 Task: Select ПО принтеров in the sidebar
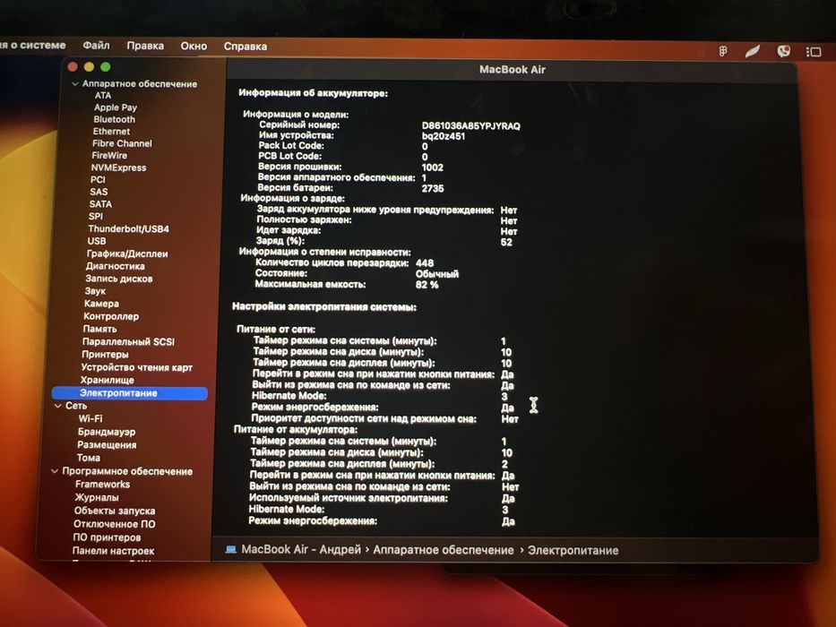[x=107, y=537]
